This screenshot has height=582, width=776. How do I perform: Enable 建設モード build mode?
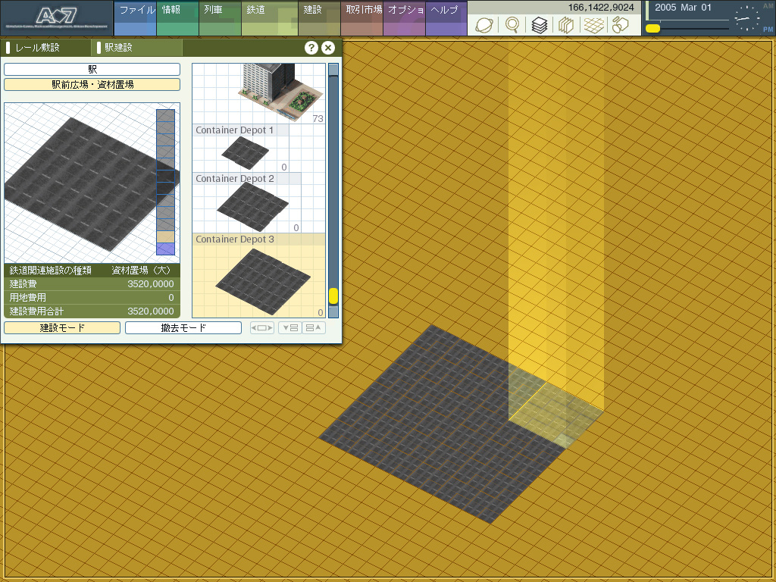62,328
